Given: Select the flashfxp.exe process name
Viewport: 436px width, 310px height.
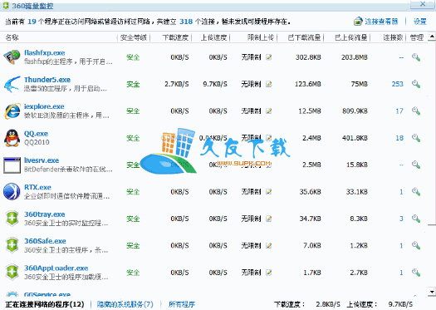Looking at the screenshot, I should tap(45, 52).
